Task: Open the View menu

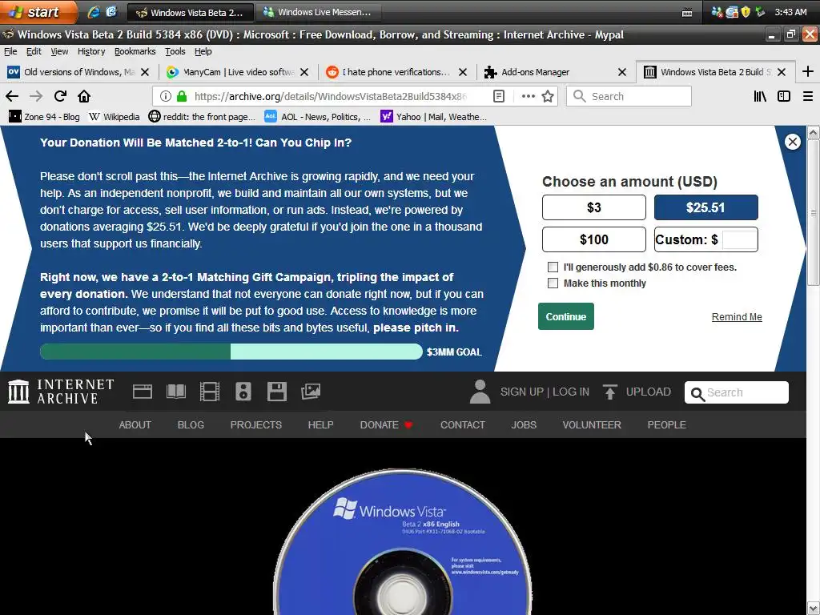Action: (59, 51)
